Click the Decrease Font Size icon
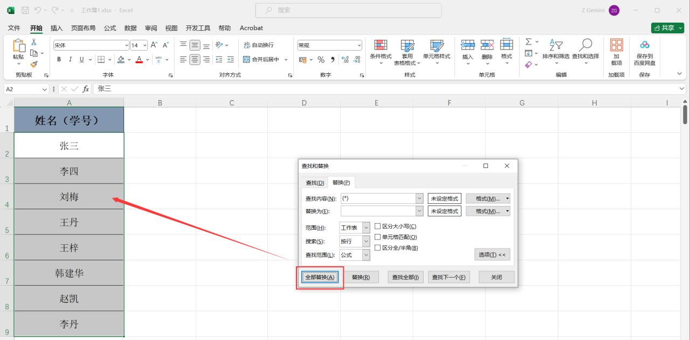Screen dimensions: 690x340 (166, 45)
